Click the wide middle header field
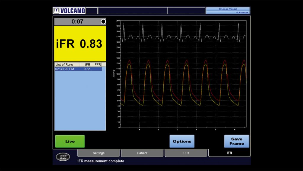This screenshot has height=171, width=303. (133, 11)
